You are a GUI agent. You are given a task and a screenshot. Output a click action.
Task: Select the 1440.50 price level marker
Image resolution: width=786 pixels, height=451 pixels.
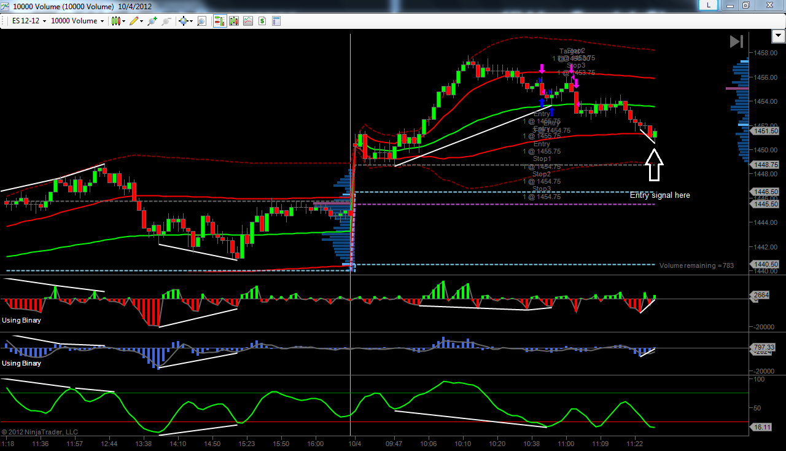click(766, 264)
